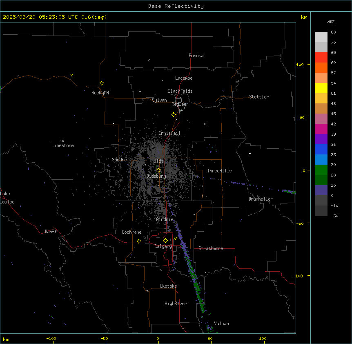This screenshot has height=344, width=352.
Task: Choose the magenta 39-42 dBZ legend color
Action: click(x=321, y=129)
